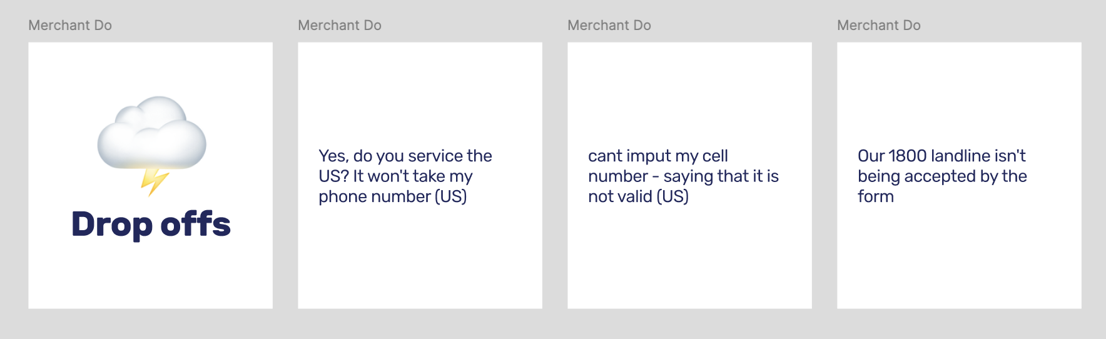Select frame label above the cell number card

(609, 26)
